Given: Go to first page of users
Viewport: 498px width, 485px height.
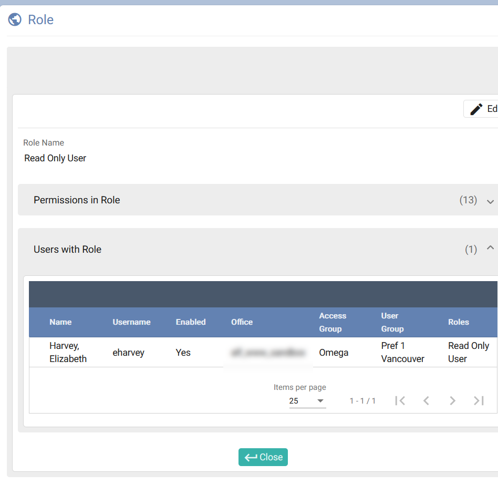Looking at the screenshot, I should click(400, 401).
